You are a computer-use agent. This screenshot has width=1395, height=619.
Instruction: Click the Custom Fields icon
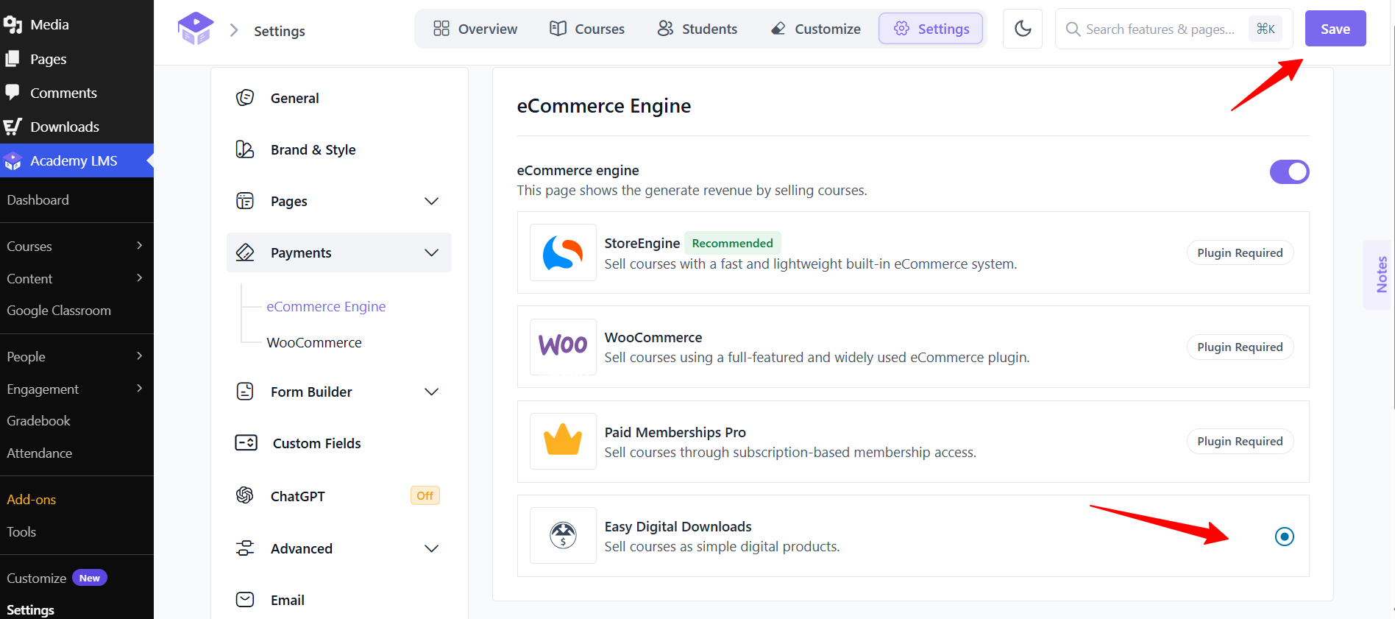click(x=246, y=443)
